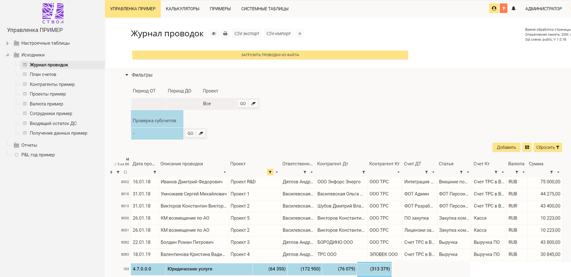Screen dimensions: 571x277
Task: Open filter for Сумма column
Action: click(x=551, y=172)
